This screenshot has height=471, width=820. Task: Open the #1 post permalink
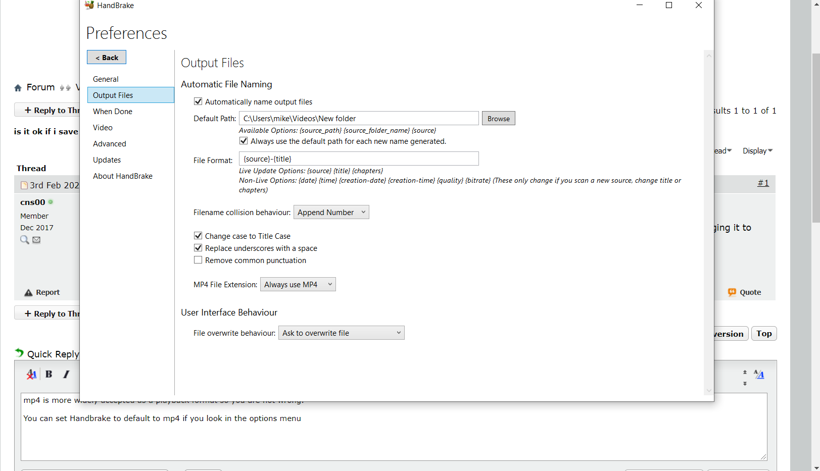763,183
